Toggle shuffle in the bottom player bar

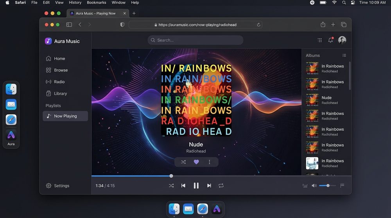(x=171, y=186)
